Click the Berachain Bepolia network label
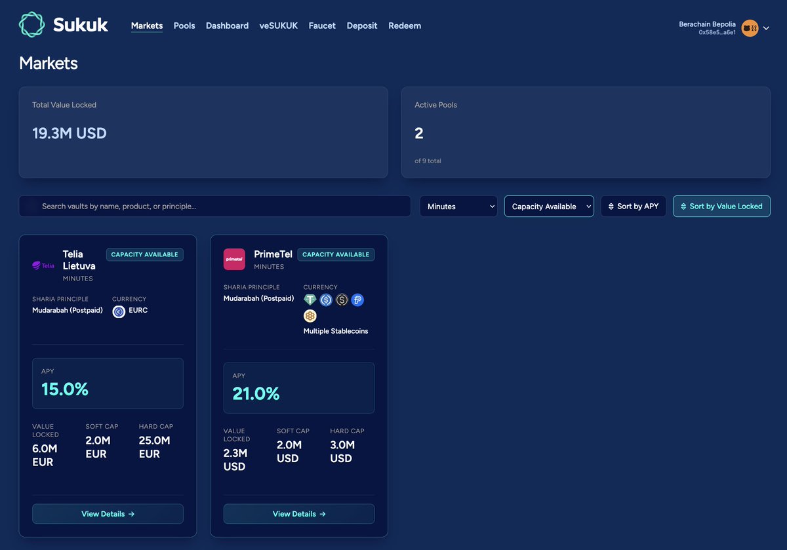The width and height of the screenshot is (787, 550). pyautogui.click(x=707, y=24)
